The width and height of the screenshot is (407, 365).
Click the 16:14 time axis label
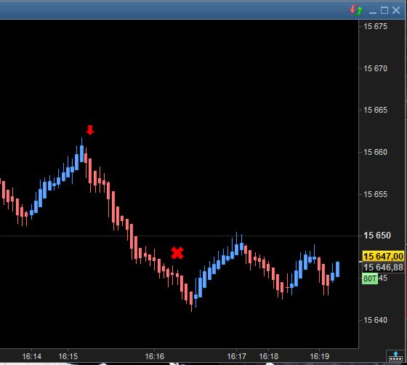tap(32, 356)
